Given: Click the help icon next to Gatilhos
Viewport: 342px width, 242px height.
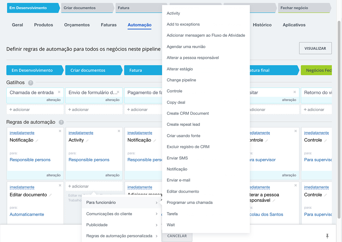Looking at the screenshot, I should (x=30, y=83).
